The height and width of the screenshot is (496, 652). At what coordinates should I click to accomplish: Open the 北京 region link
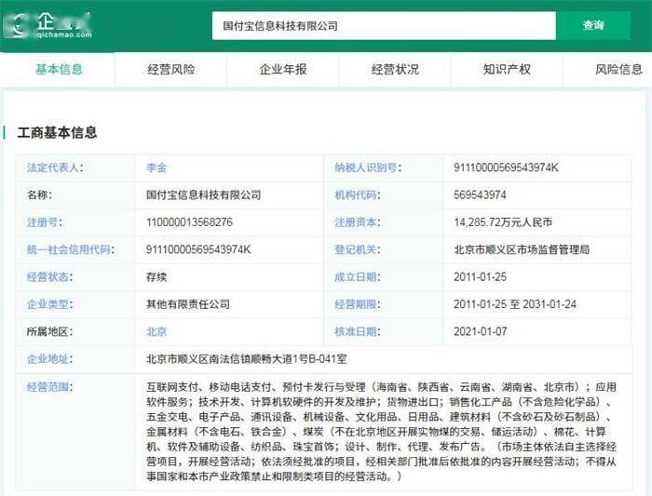coord(156,331)
